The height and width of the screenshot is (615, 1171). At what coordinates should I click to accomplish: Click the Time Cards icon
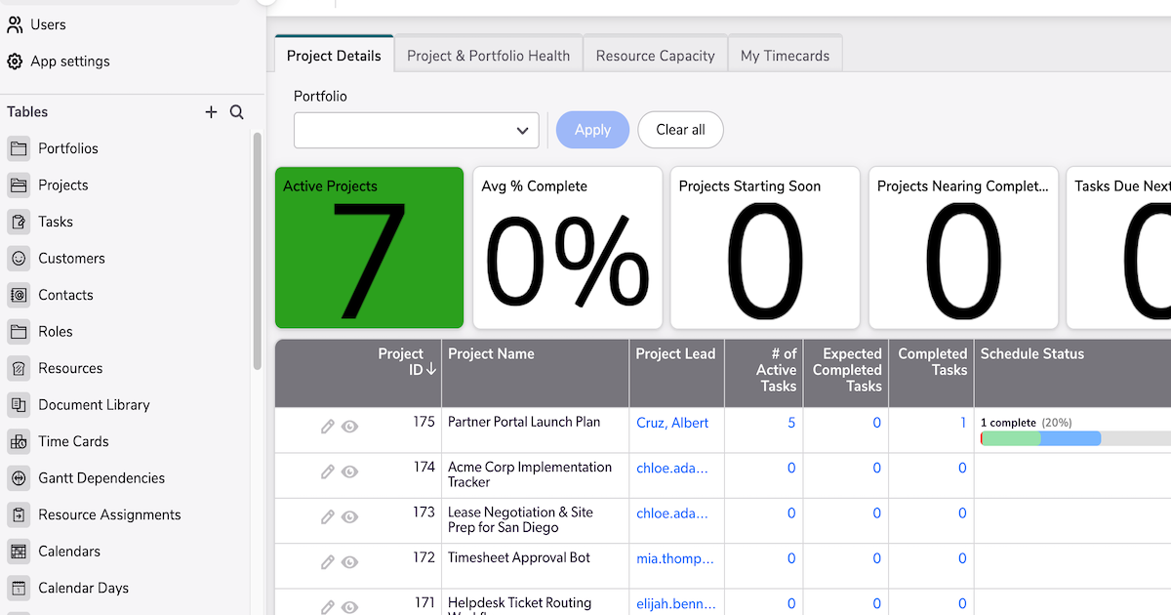pyautogui.click(x=19, y=441)
